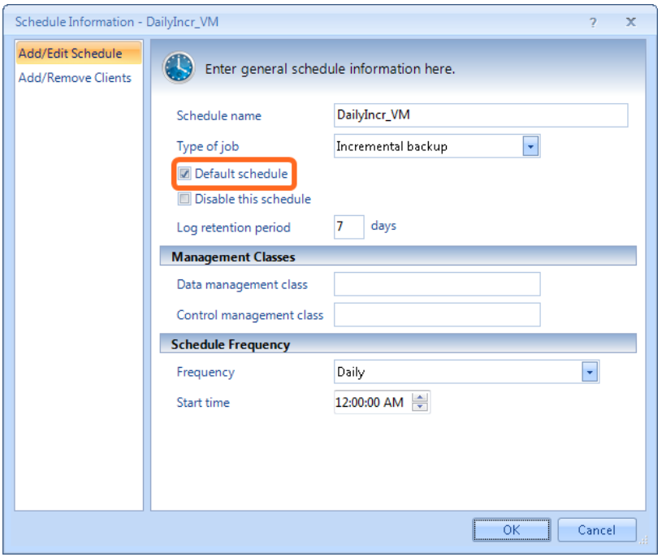This screenshot has width=662, height=557.
Task: Click the help question mark icon
Action: [593, 22]
